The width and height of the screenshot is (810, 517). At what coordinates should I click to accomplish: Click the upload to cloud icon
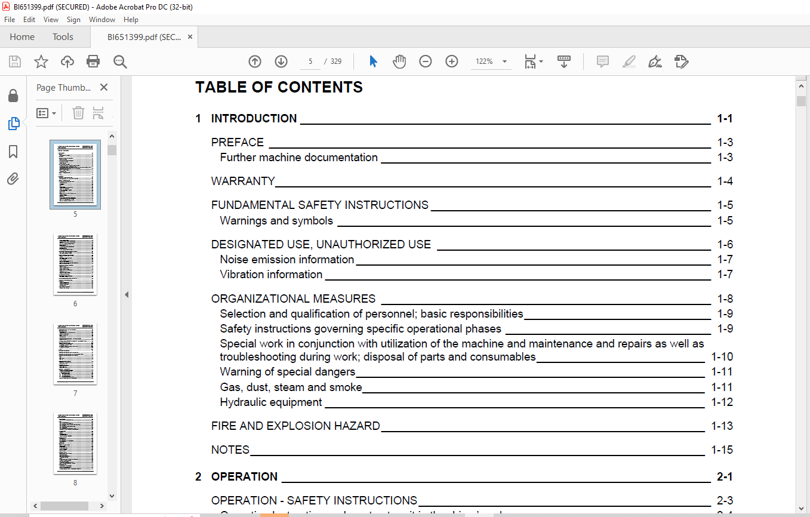click(x=67, y=61)
